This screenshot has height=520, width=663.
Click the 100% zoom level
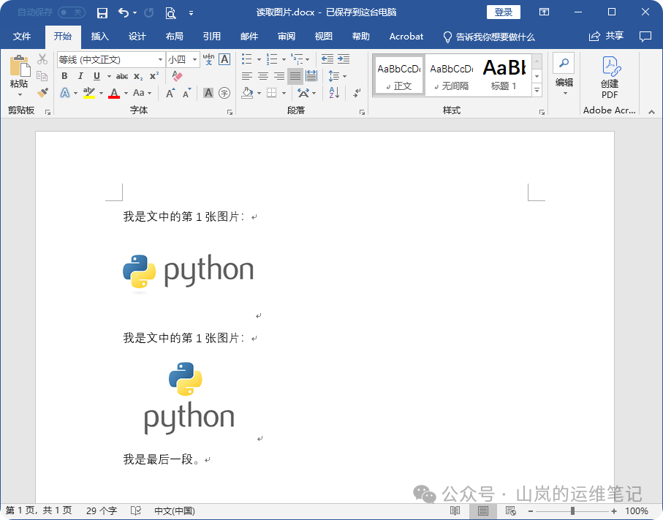click(x=637, y=511)
